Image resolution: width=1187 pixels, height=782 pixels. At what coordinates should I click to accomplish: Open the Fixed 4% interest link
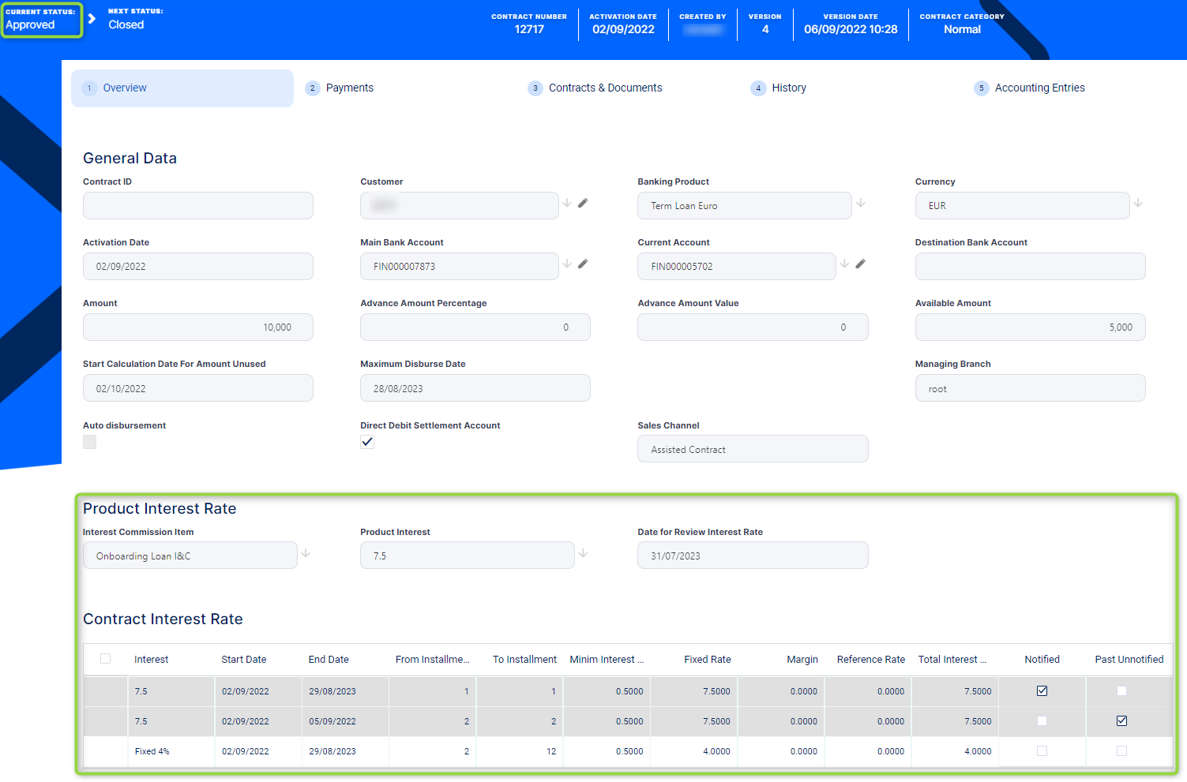pos(152,751)
